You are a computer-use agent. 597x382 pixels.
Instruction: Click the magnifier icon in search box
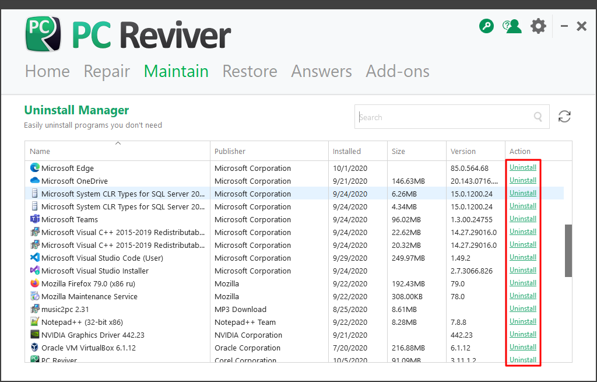coord(538,117)
